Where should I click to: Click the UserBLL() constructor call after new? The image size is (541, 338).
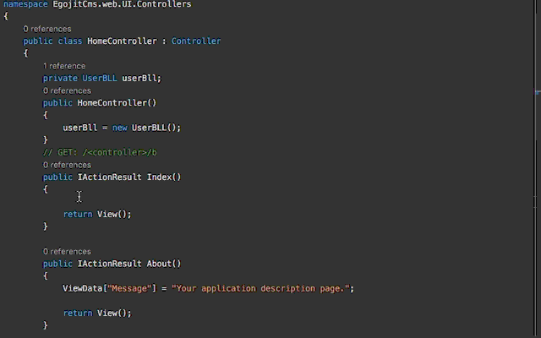(150, 128)
